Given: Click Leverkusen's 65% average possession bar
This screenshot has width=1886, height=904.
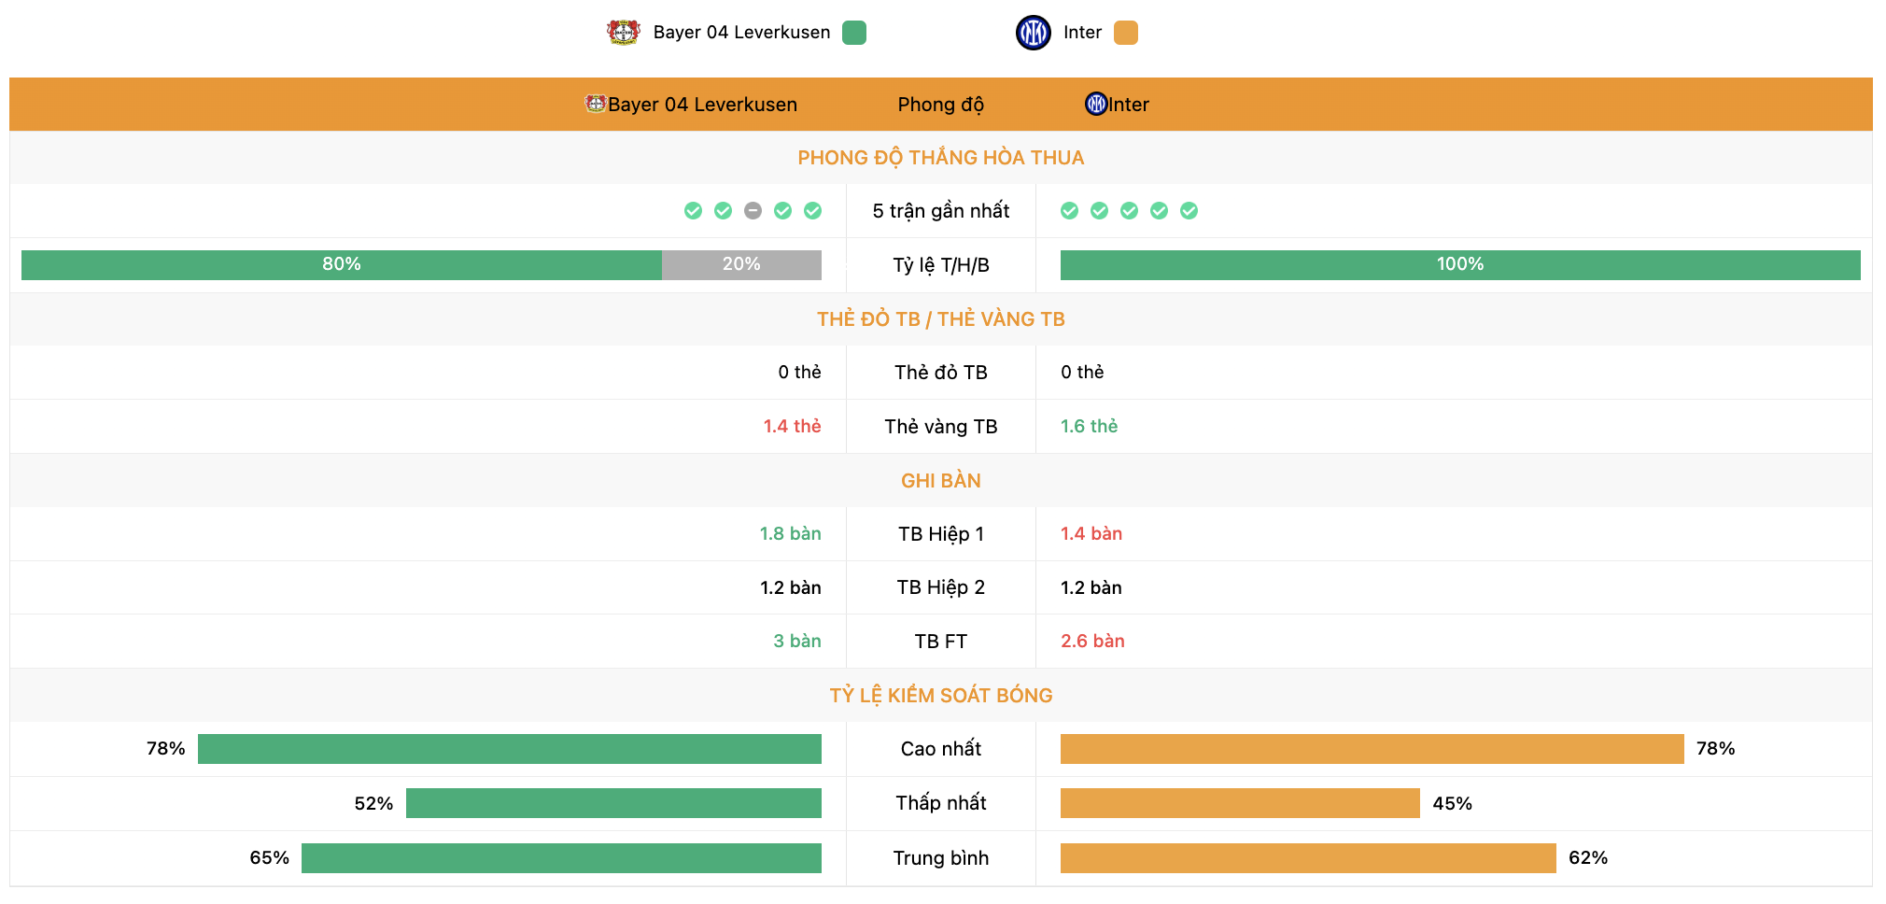Looking at the screenshot, I should click(561, 858).
